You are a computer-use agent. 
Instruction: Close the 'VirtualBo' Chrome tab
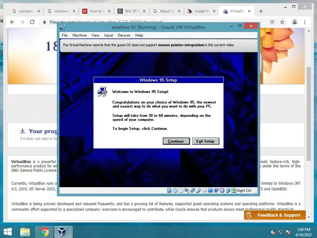pyautogui.click(x=249, y=11)
